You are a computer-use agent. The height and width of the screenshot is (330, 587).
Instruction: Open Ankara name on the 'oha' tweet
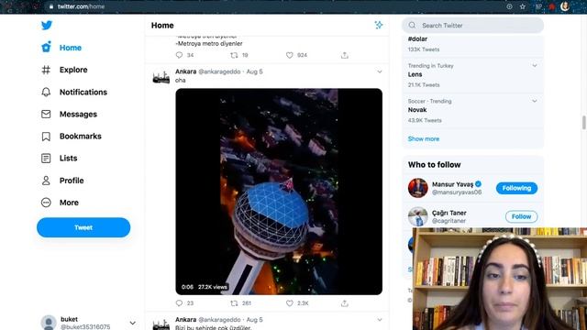click(x=185, y=71)
